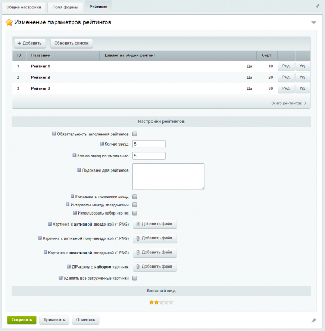The image size is (325, 331).
Task: Select the third star in the preview
Action: 161,302
